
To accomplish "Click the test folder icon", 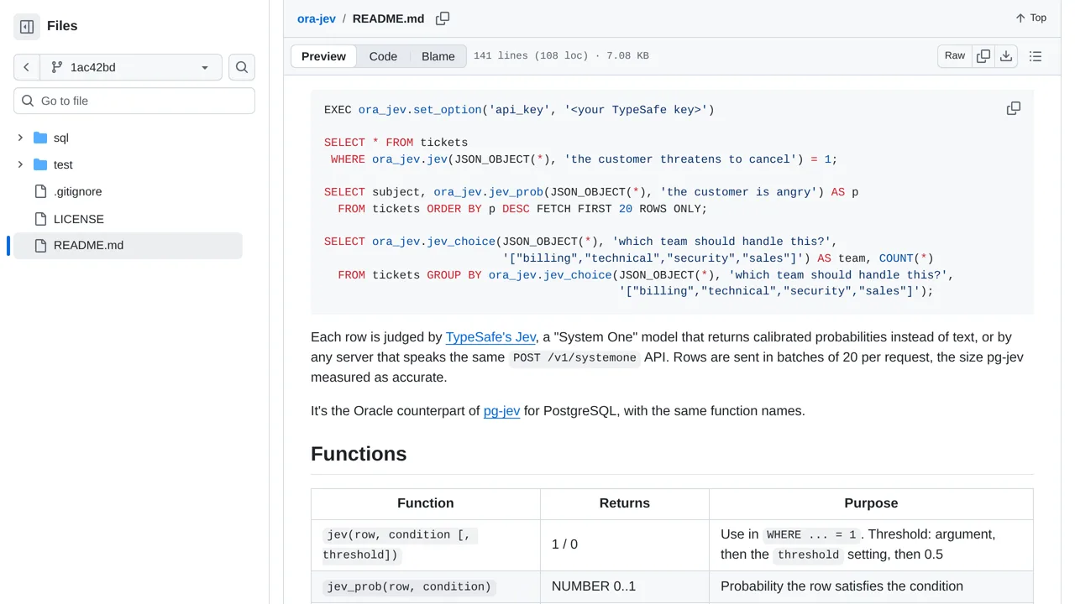I will [40, 164].
